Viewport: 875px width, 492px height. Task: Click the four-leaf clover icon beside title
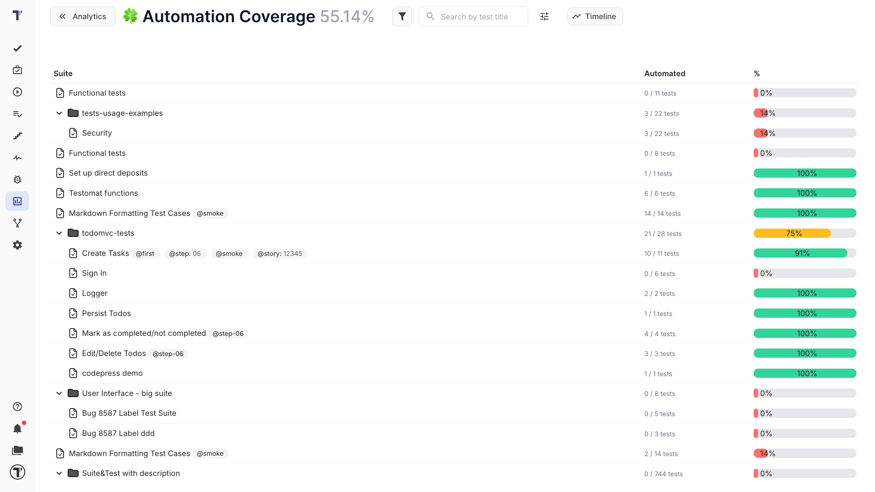pyautogui.click(x=130, y=16)
